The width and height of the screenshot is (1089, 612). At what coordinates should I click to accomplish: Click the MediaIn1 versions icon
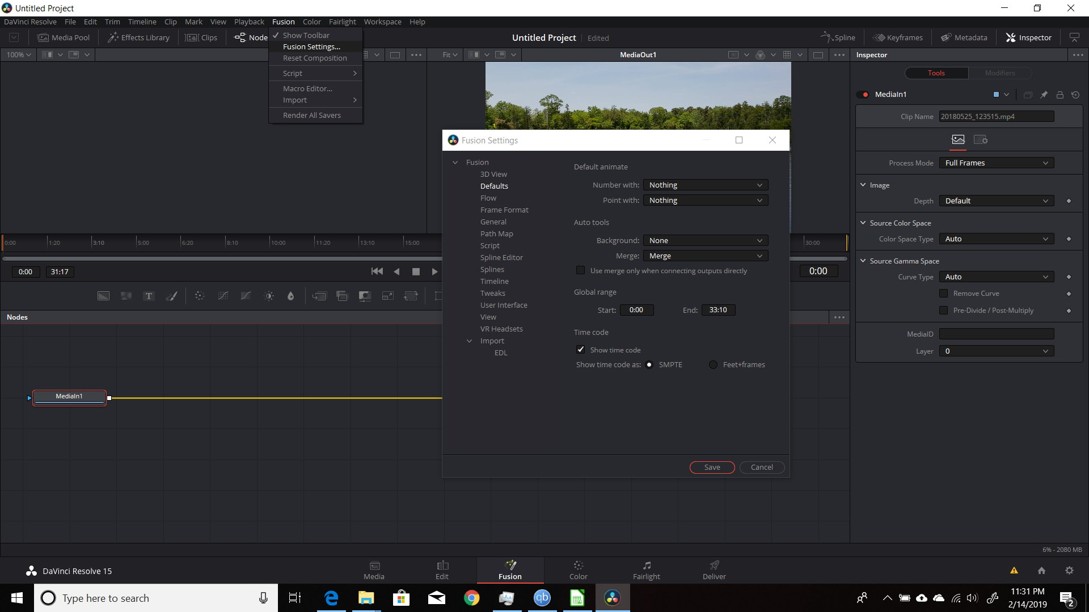coord(1028,95)
